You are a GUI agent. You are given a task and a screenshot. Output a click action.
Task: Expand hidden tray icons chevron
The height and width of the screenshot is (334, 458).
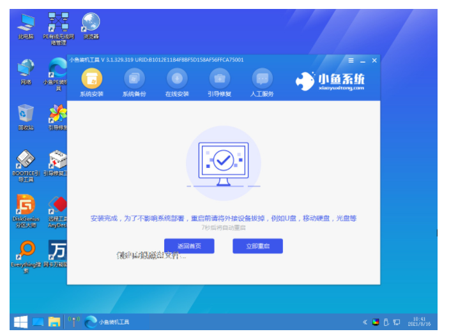click(365, 322)
